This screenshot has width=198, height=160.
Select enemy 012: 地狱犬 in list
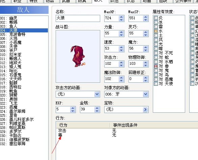[x=24, y=63]
